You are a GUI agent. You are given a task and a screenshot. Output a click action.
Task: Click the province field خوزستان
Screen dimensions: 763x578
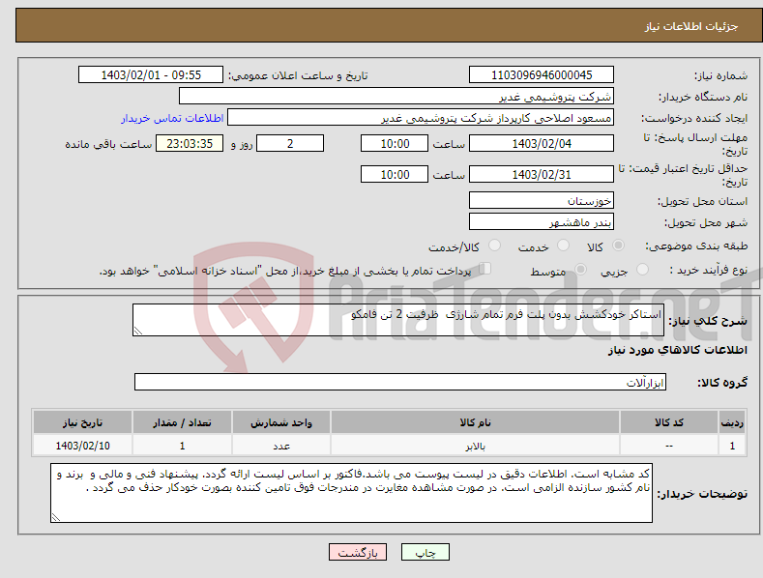click(x=542, y=200)
